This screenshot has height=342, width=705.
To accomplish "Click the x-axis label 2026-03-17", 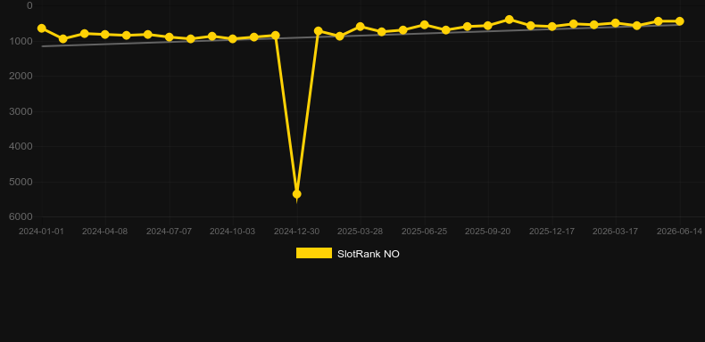I will click(615, 232).
